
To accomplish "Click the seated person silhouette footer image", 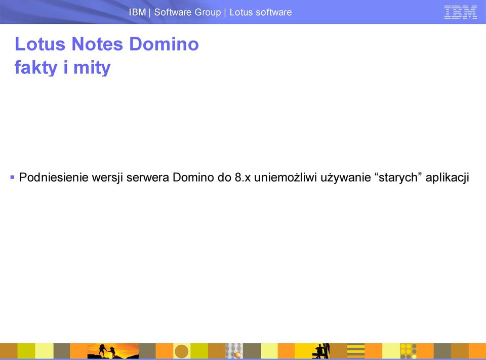I will coord(321,351).
